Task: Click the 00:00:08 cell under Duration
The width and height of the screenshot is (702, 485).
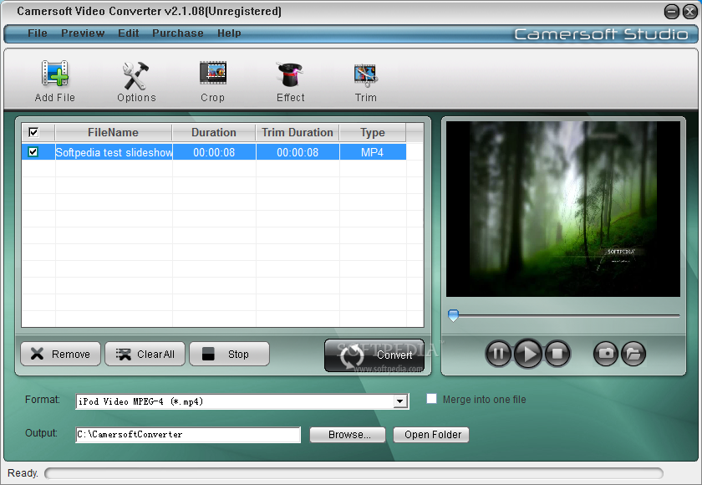Action: pyautogui.click(x=214, y=152)
